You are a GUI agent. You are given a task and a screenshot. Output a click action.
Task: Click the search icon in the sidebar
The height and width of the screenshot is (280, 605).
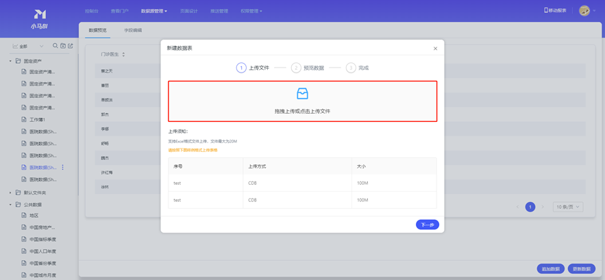click(x=55, y=46)
